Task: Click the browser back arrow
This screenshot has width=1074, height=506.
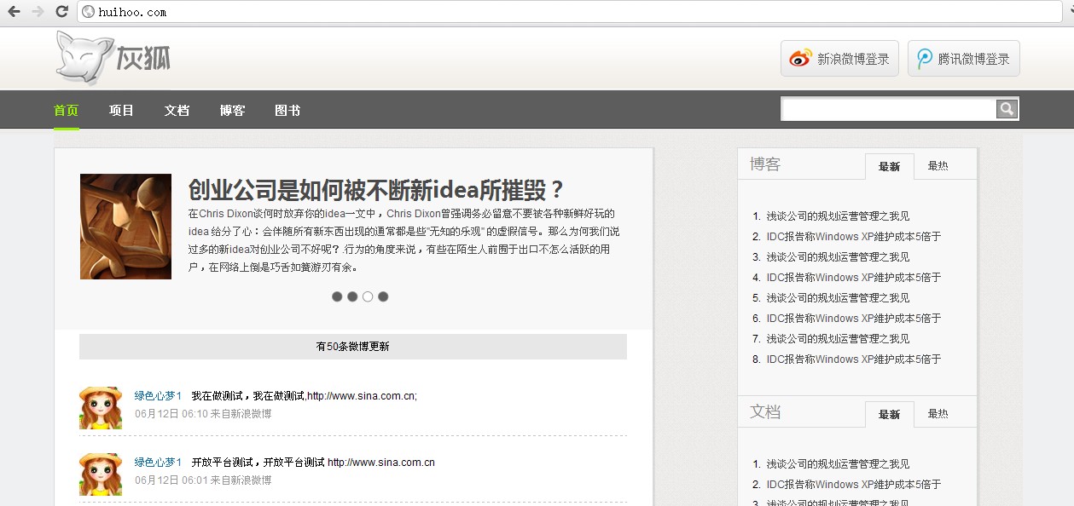Action: click(x=14, y=12)
